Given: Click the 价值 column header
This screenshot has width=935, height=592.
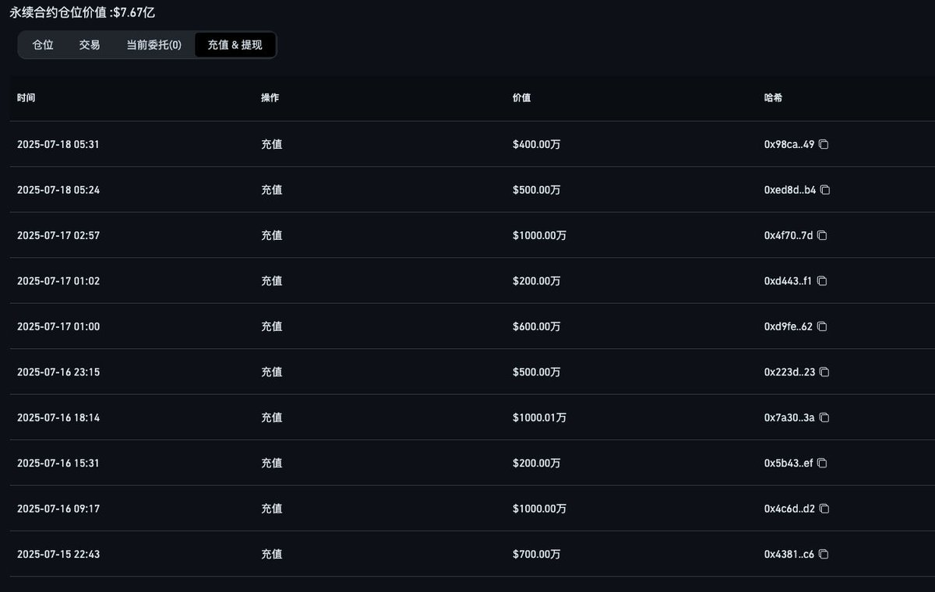Looking at the screenshot, I should click(521, 98).
